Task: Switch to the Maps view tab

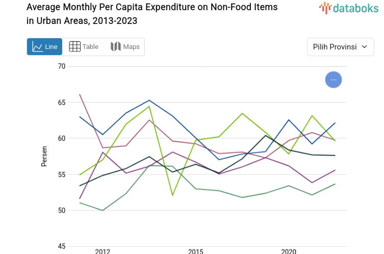Action: (x=131, y=47)
